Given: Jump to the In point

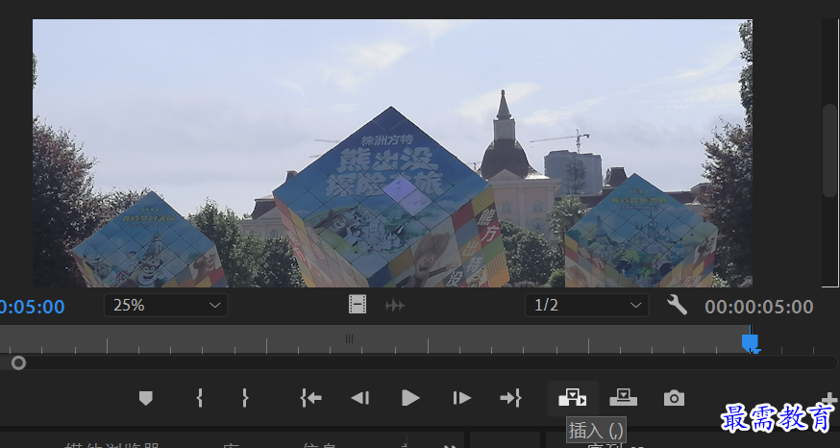Looking at the screenshot, I should tap(311, 398).
